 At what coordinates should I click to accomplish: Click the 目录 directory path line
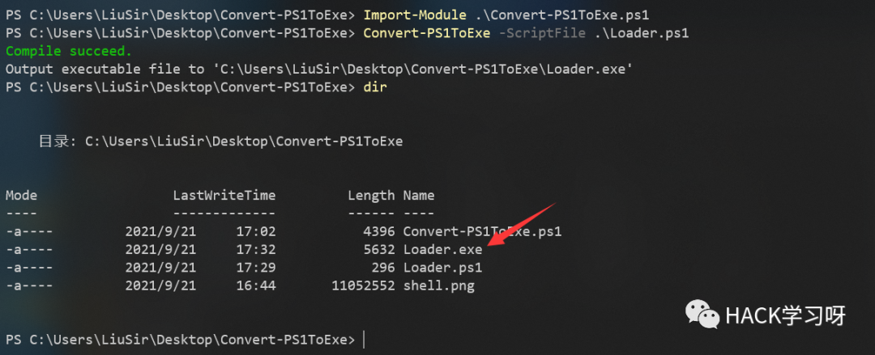pyautogui.click(x=220, y=142)
